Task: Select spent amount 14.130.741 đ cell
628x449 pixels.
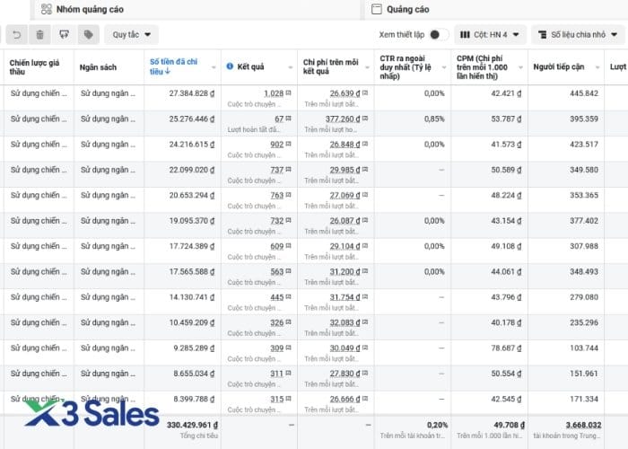Action: point(192,297)
